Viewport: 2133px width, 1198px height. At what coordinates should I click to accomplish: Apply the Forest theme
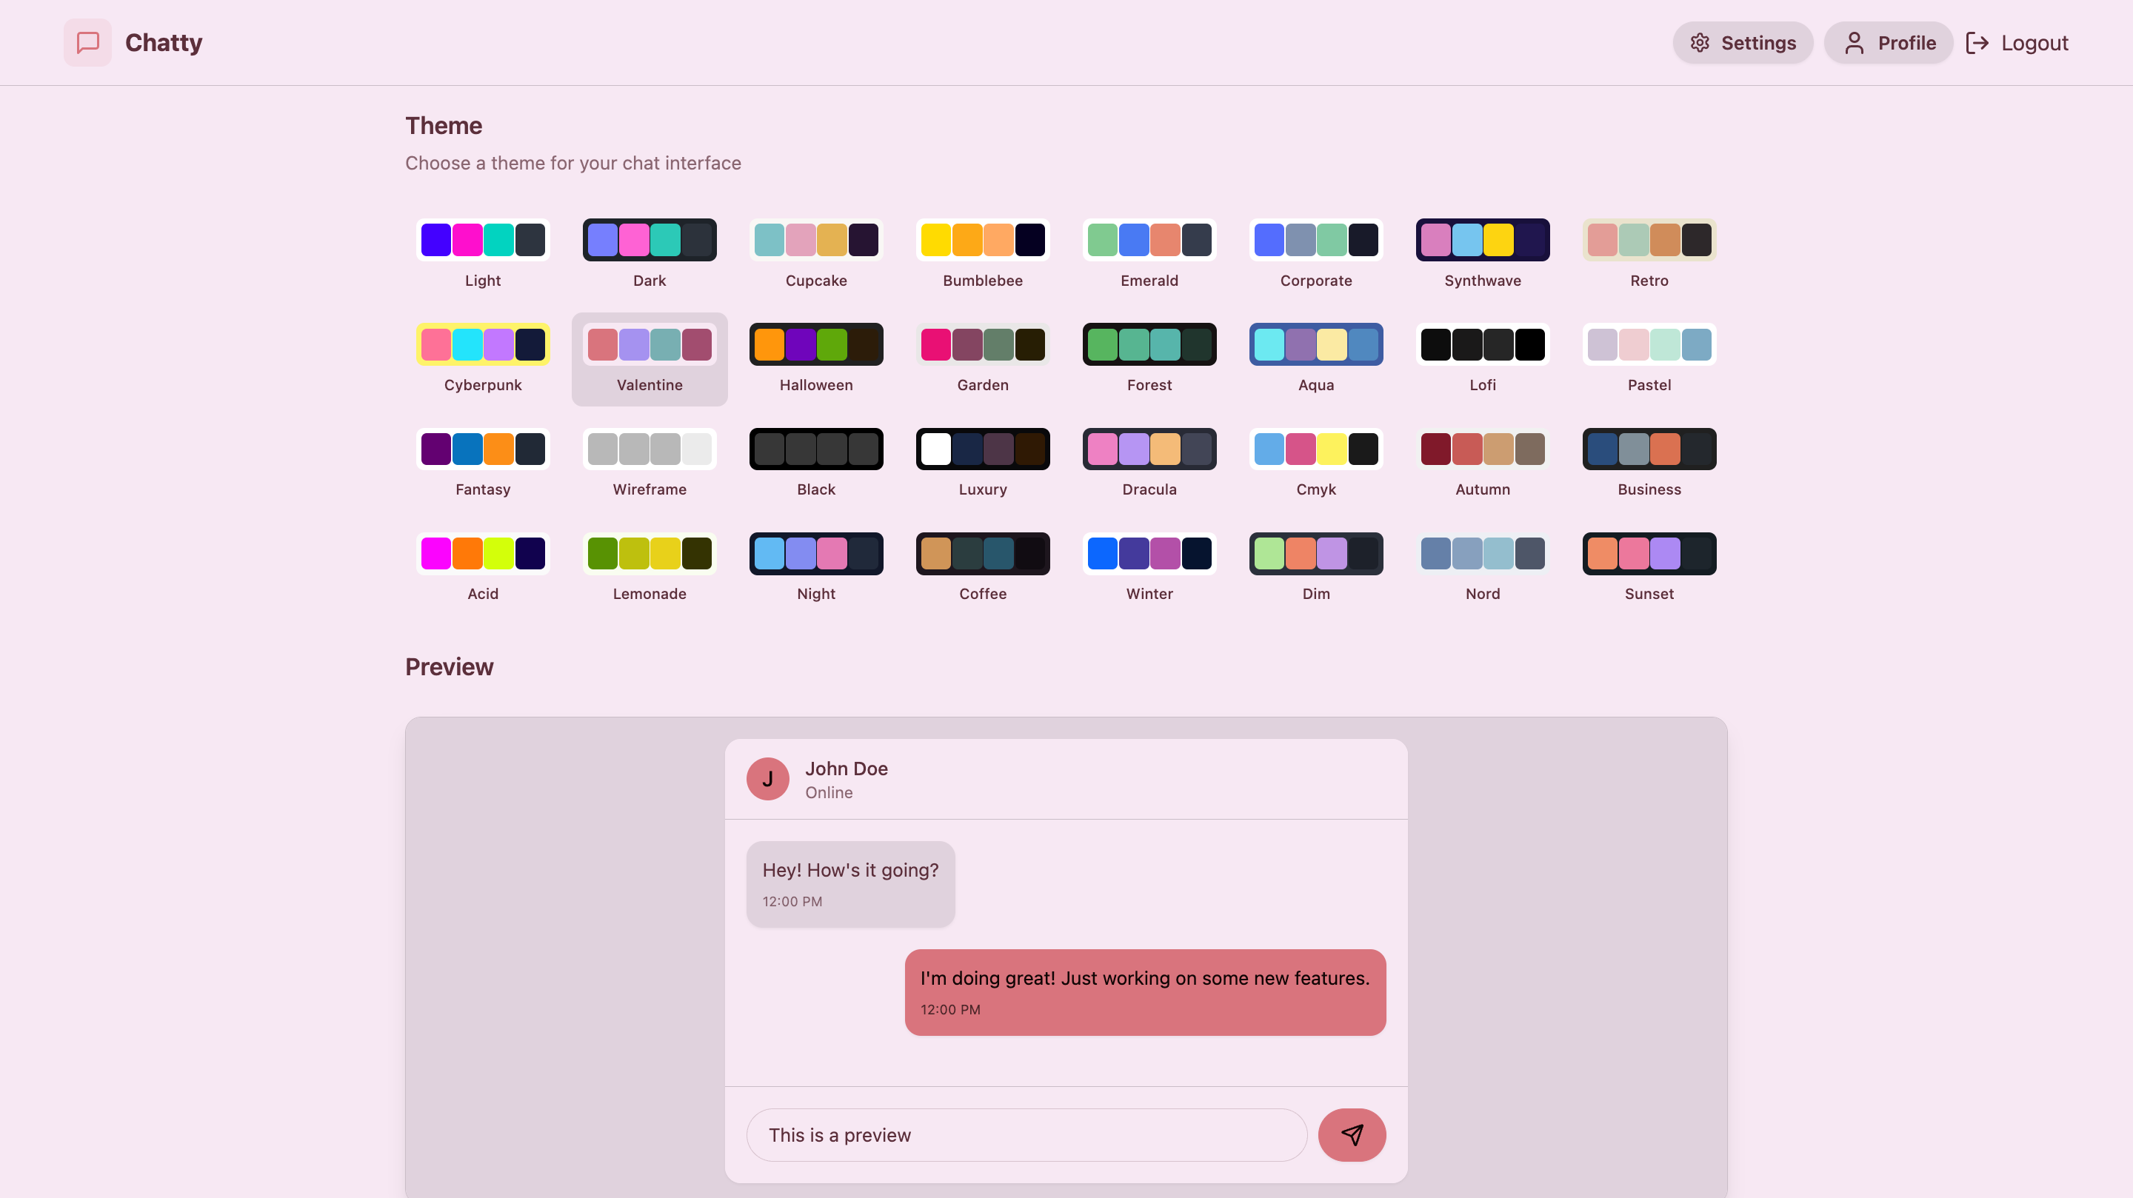[x=1149, y=358]
